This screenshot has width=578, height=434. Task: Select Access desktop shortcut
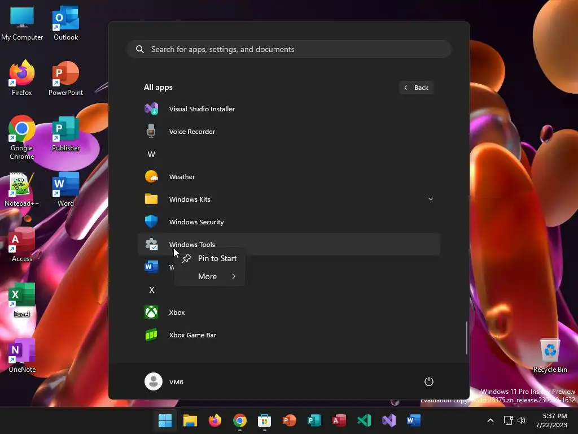point(22,245)
